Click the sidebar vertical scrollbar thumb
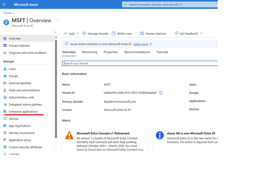Image resolution: width=266 pixels, height=172 pixels. point(56,89)
